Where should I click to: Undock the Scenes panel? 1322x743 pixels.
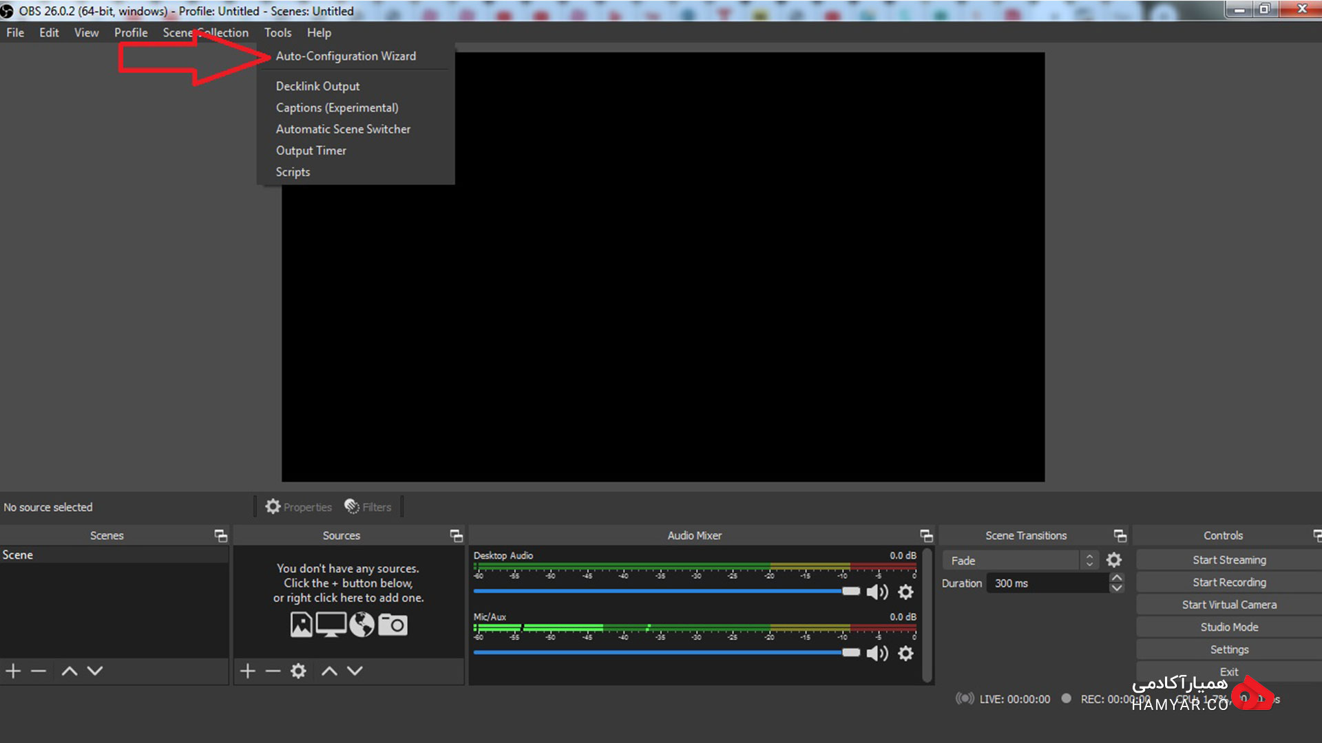click(220, 535)
